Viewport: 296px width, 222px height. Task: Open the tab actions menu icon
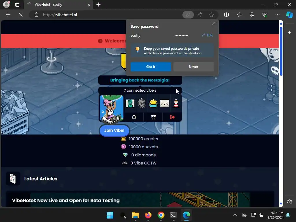(x=17, y=5)
